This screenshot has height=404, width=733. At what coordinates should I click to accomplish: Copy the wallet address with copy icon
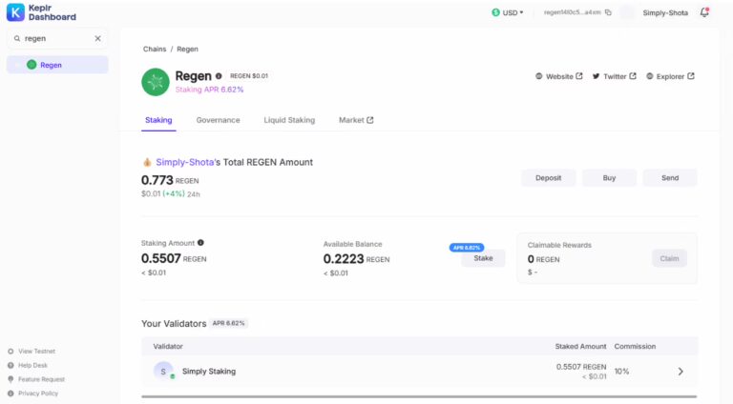click(x=608, y=12)
